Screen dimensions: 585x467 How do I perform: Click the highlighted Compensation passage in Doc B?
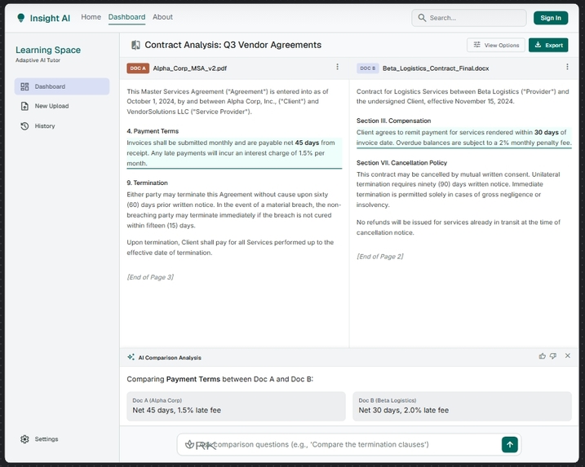pos(463,138)
